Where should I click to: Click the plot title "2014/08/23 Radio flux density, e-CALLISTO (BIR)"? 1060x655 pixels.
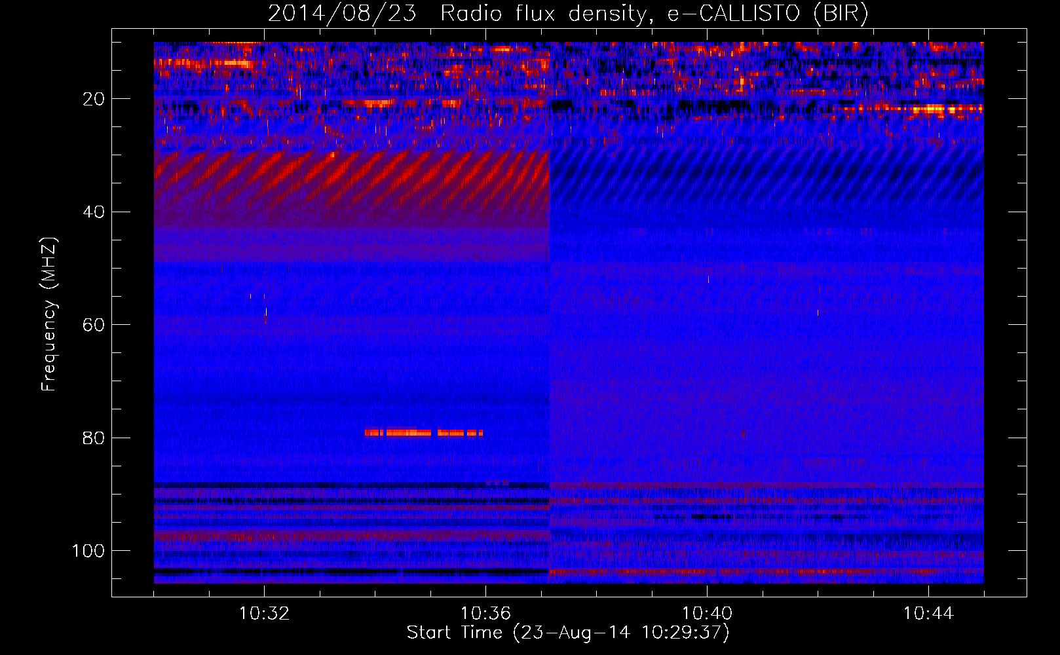(x=568, y=13)
